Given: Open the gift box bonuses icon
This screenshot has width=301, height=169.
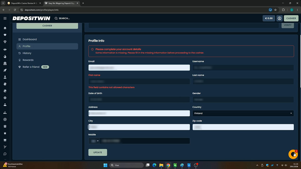Looking at the screenshot, I should click(5, 126).
